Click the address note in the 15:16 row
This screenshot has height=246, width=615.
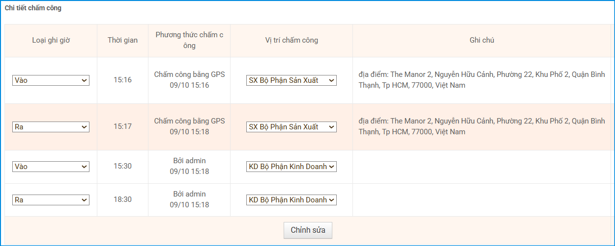(482, 80)
